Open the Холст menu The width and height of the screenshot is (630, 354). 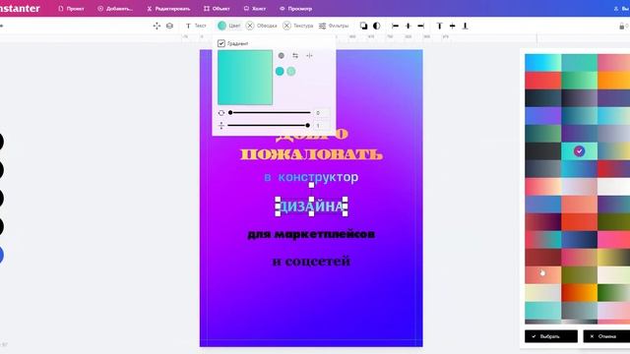pos(255,9)
